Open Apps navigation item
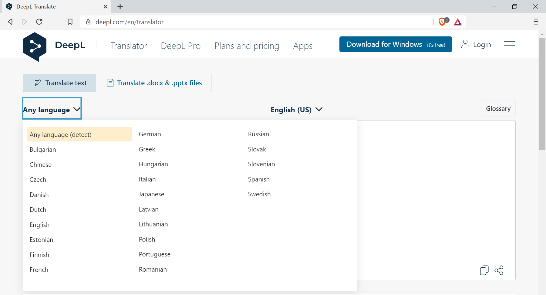The width and height of the screenshot is (546, 295). tap(303, 46)
